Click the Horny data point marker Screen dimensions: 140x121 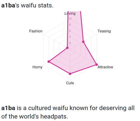[49, 62]
